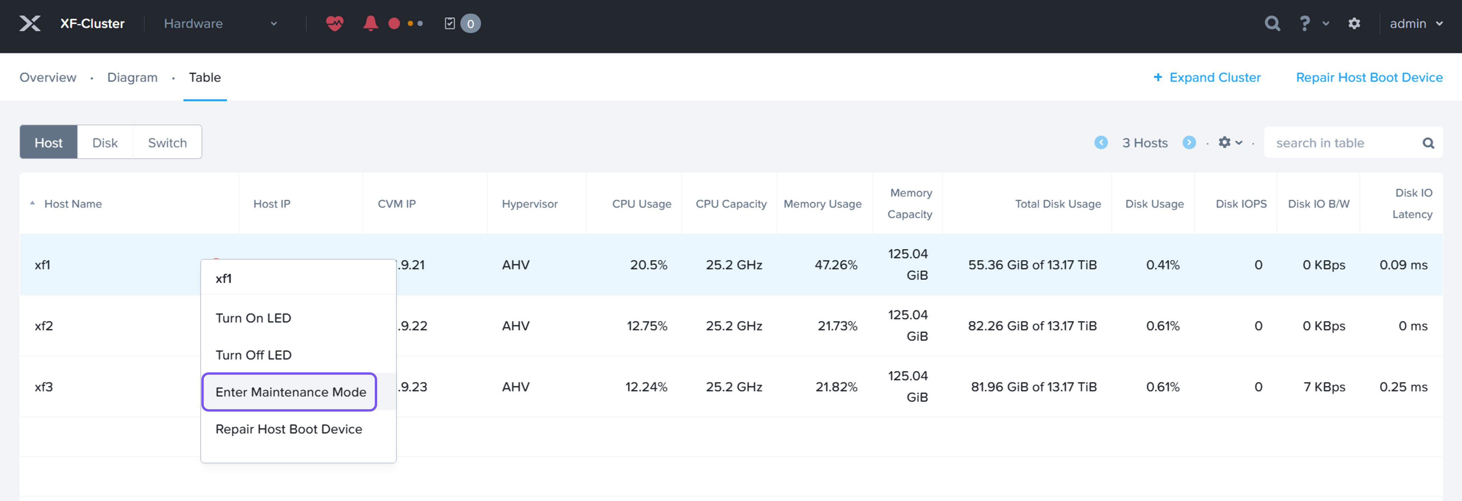Image resolution: width=1462 pixels, height=501 pixels.
Task: Open the settings gear in top bar
Action: click(x=1354, y=23)
